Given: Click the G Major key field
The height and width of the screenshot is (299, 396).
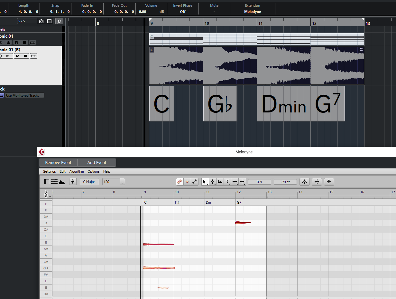Looking at the screenshot, I should [89, 182].
